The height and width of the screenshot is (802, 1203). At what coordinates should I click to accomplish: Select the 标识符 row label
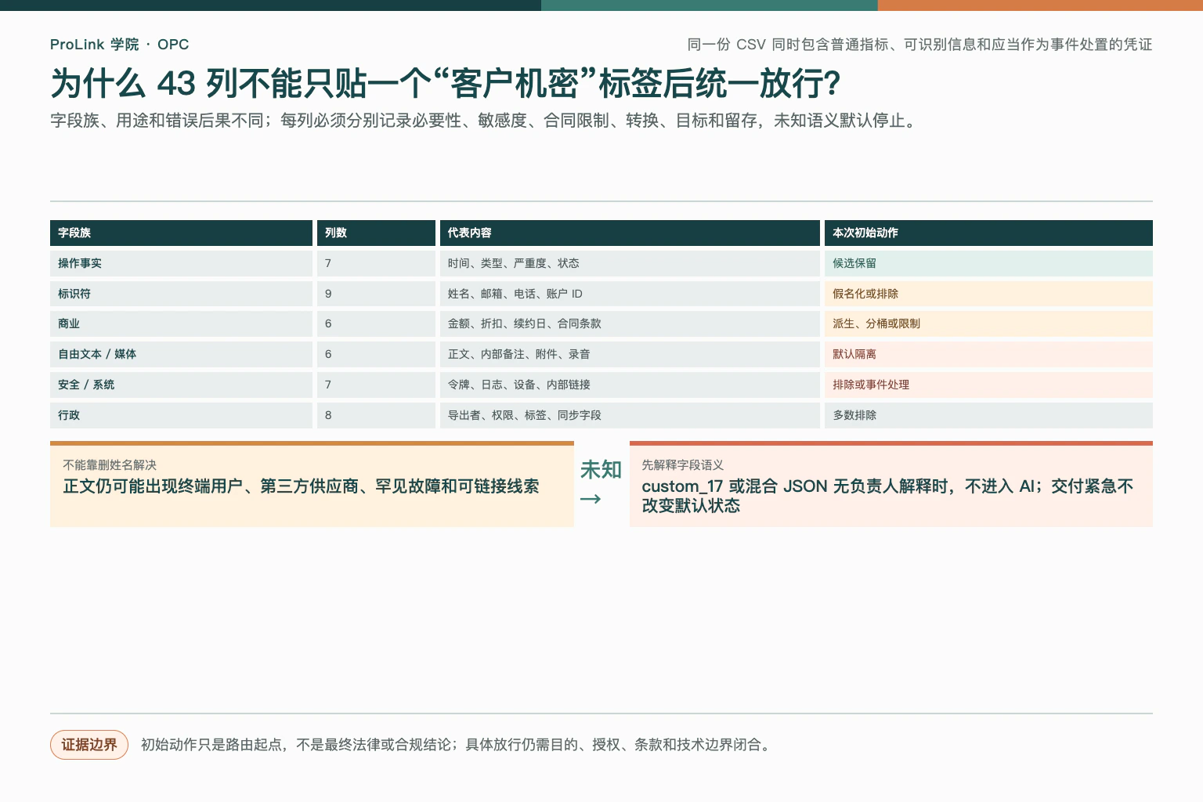point(181,294)
